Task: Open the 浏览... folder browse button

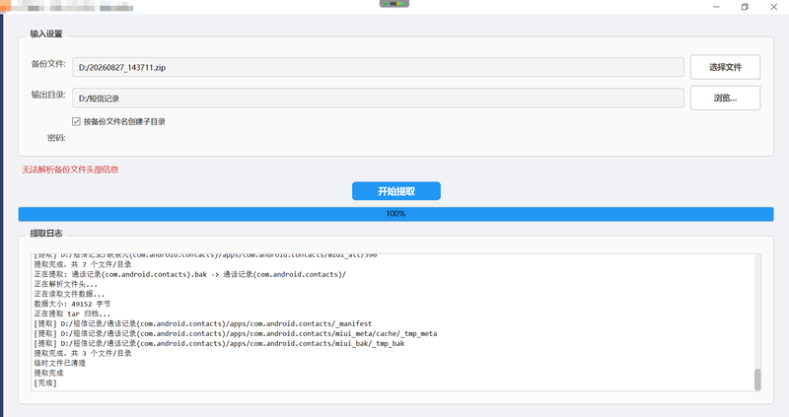Action: 725,98
